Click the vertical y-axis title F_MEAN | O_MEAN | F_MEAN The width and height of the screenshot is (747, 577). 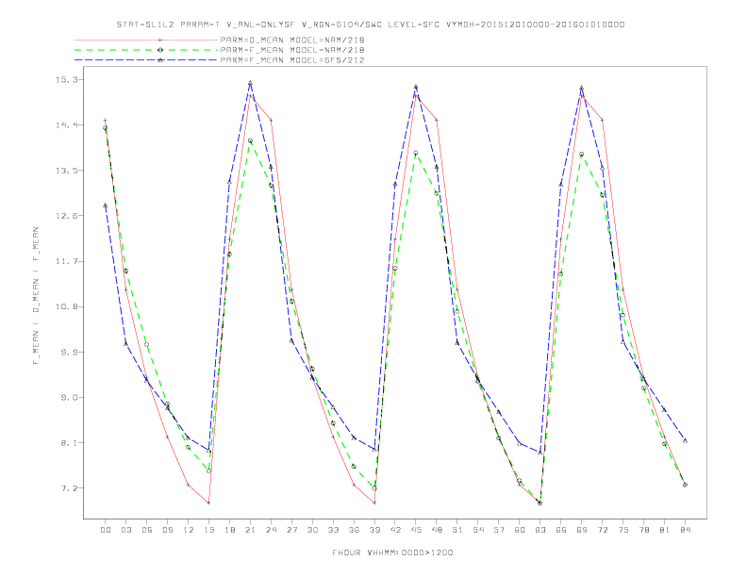(x=36, y=296)
